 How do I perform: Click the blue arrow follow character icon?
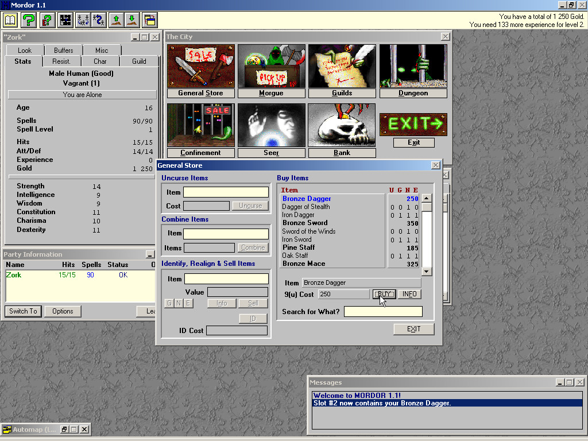tap(99, 20)
